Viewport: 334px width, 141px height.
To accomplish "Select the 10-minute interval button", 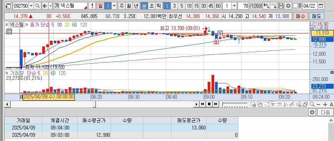I will (x=189, y=6).
